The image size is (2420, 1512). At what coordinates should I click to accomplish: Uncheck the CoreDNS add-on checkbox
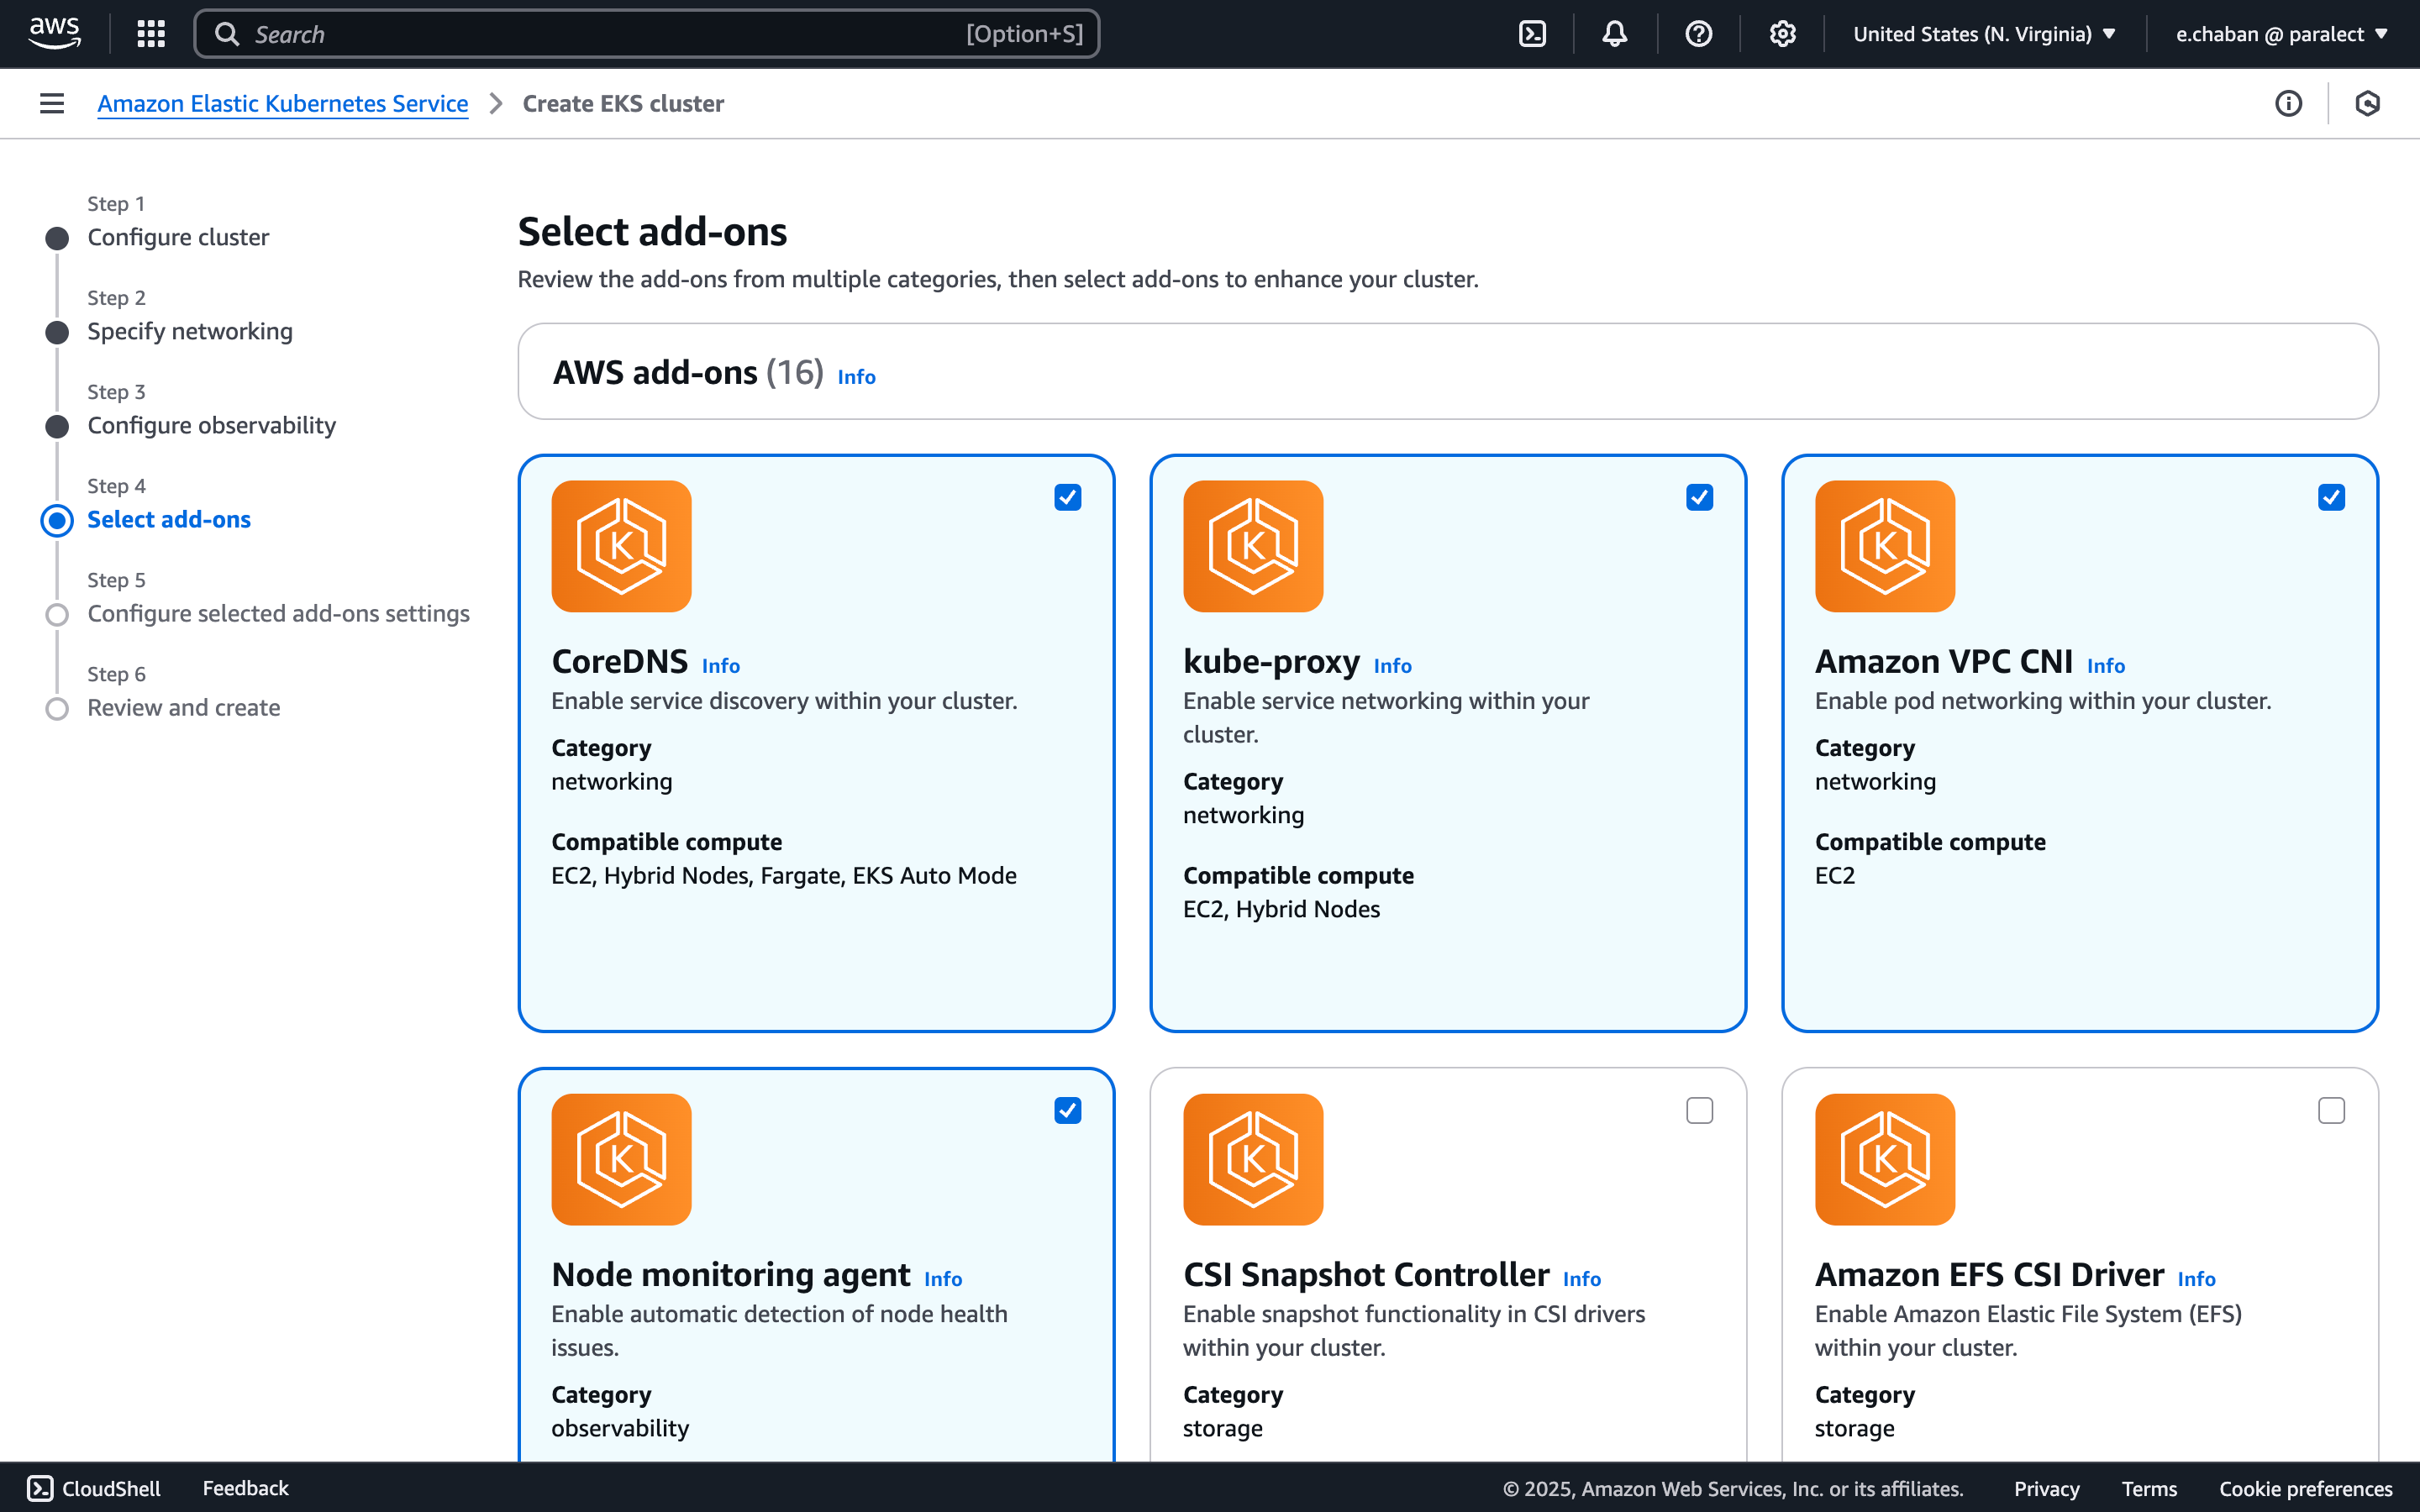(x=1067, y=497)
